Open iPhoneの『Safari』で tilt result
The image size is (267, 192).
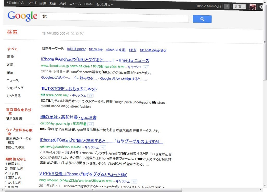tap(101, 141)
